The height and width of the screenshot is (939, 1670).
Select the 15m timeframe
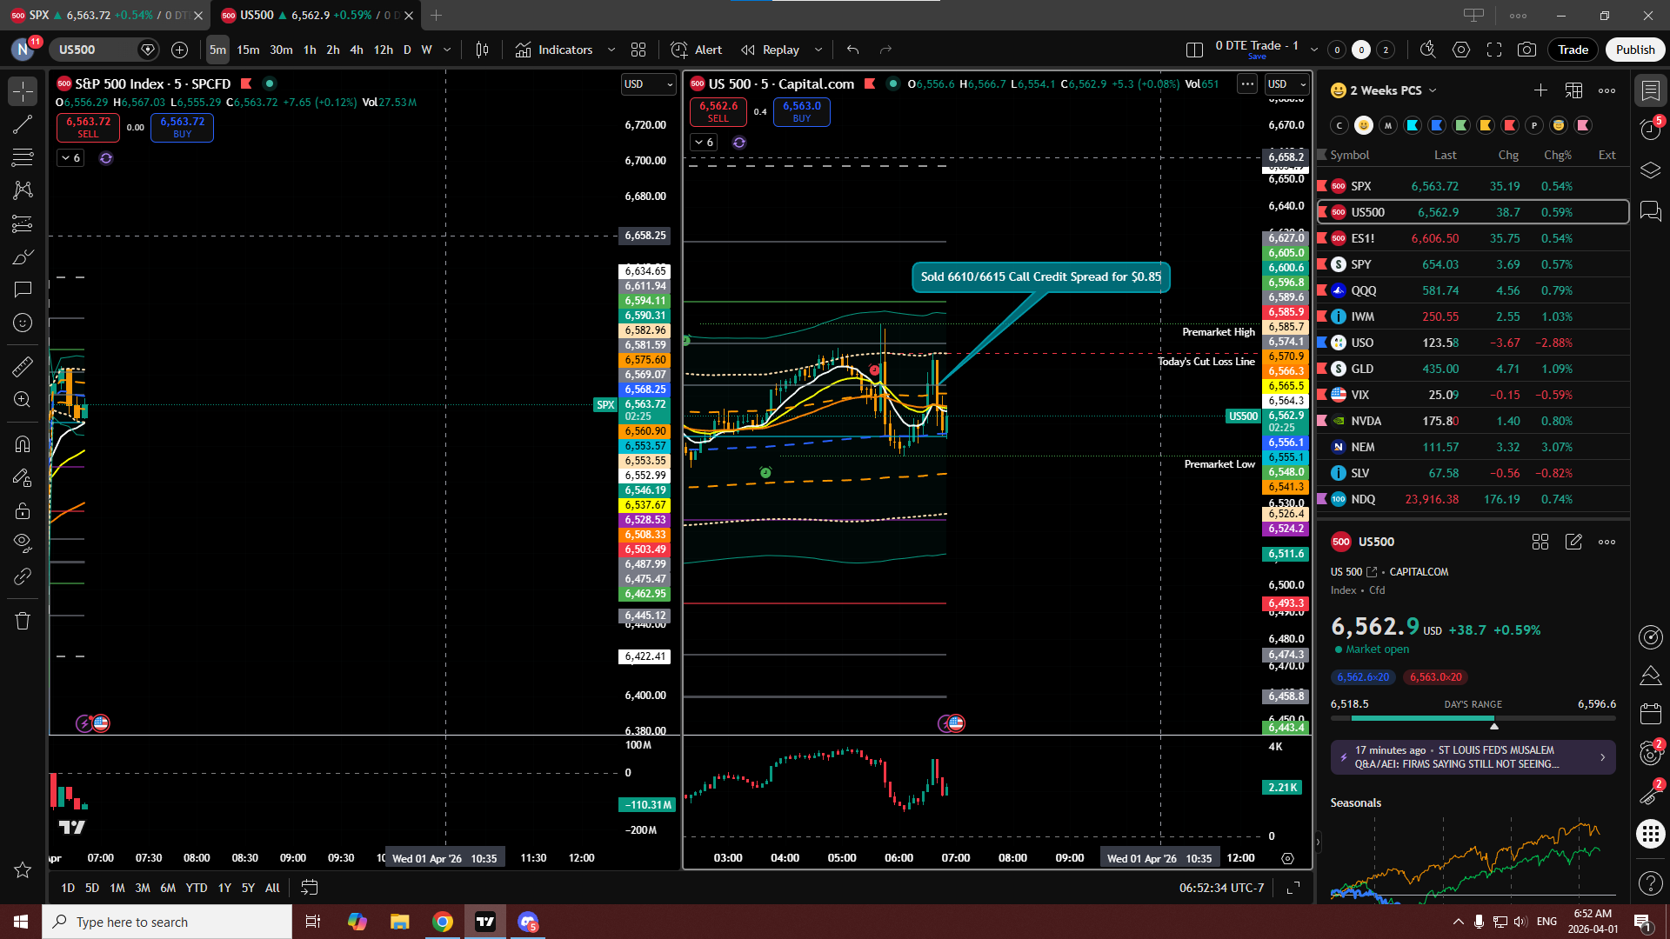(x=248, y=50)
